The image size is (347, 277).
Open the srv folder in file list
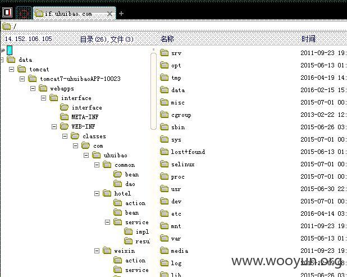click(x=176, y=53)
